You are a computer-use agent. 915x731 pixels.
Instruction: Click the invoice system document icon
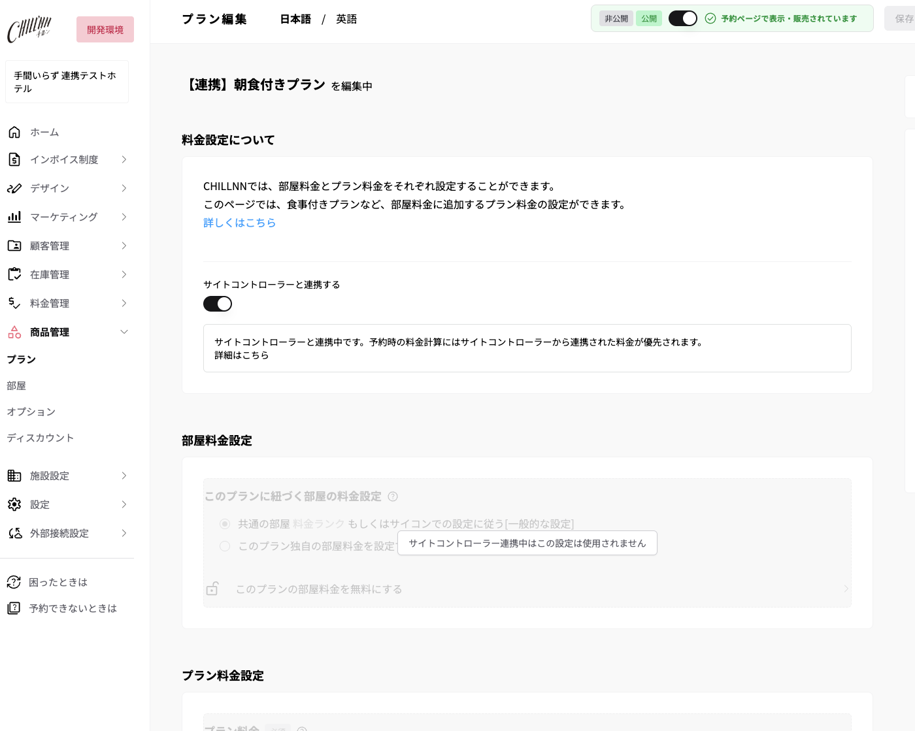14,159
